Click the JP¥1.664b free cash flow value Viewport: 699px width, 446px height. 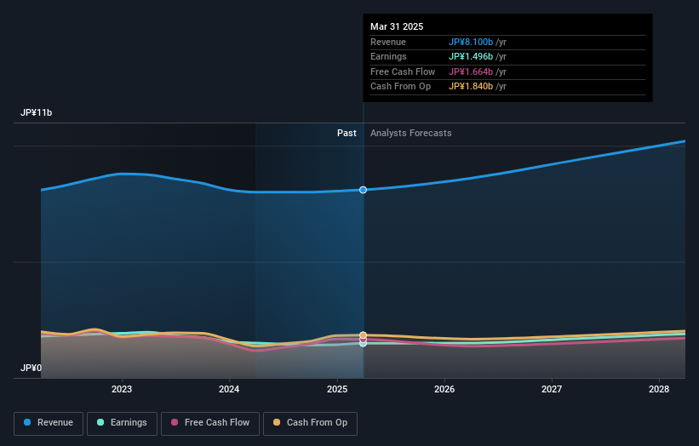click(x=471, y=71)
